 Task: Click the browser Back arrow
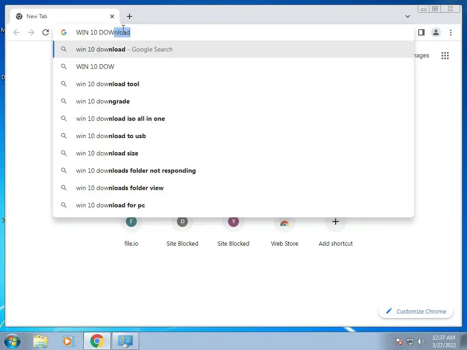[x=16, y=32]
